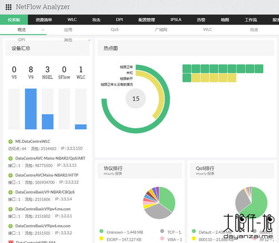Click the blue NSEL bar
This screenshot has width=279, height=243.
pyautogui.click(x=47, y=121)
